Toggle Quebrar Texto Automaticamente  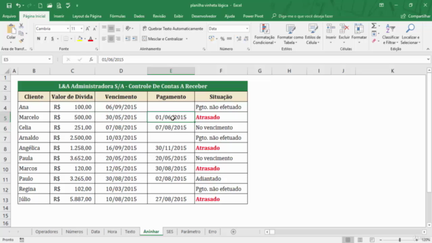(x=173, y=28)
